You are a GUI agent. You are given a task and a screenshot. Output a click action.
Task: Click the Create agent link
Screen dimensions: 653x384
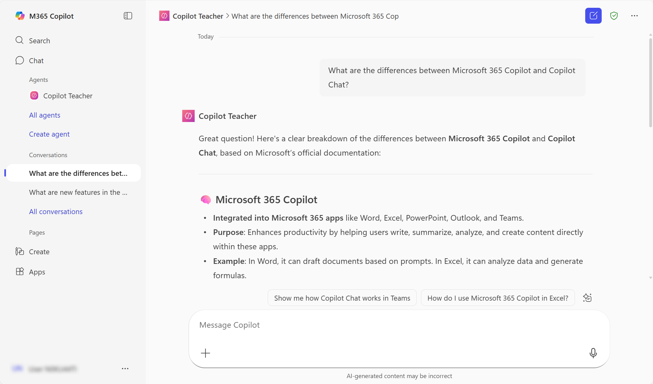(49, 134)
